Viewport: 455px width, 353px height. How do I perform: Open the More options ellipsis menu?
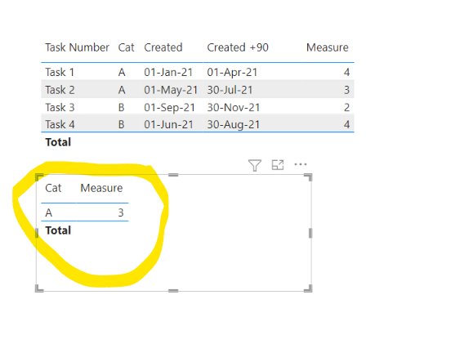(x=301, y=164)
